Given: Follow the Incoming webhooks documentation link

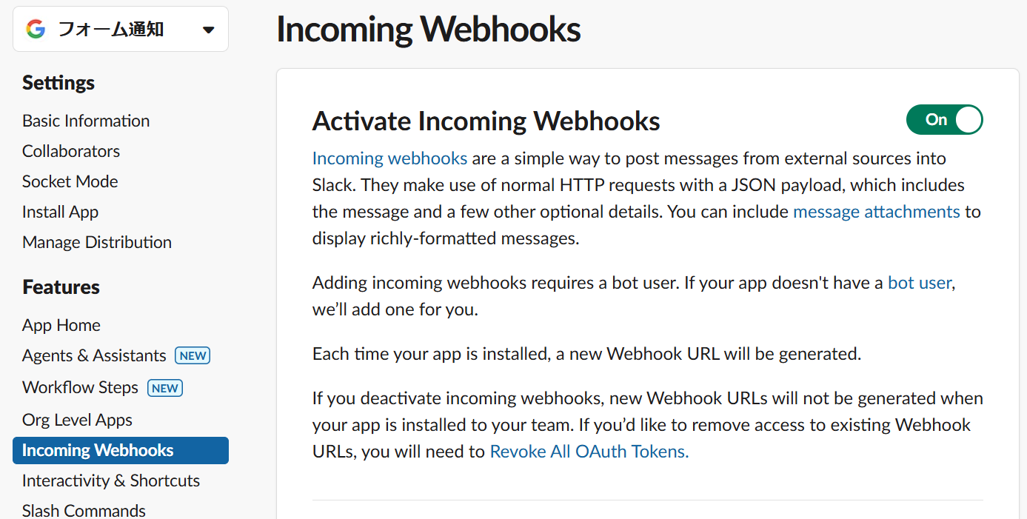Looking at the screenshot, I should point(389,158).
